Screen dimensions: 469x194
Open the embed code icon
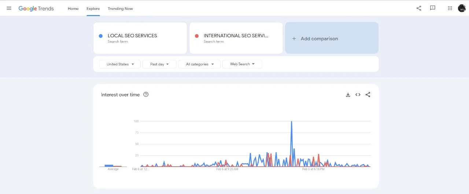[x=358, y=95]
